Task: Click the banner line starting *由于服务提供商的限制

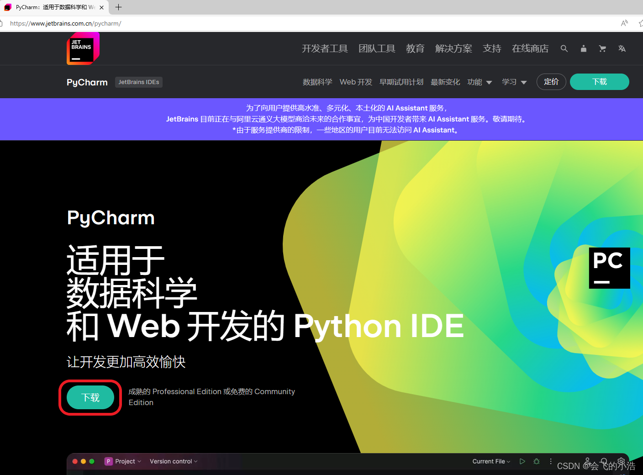Action: tap(346, 130)
